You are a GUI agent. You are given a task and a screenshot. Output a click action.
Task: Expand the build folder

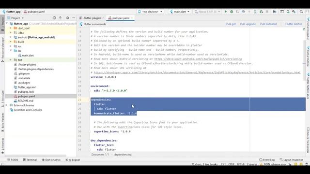pyautogui.click(x=11, y=42)
